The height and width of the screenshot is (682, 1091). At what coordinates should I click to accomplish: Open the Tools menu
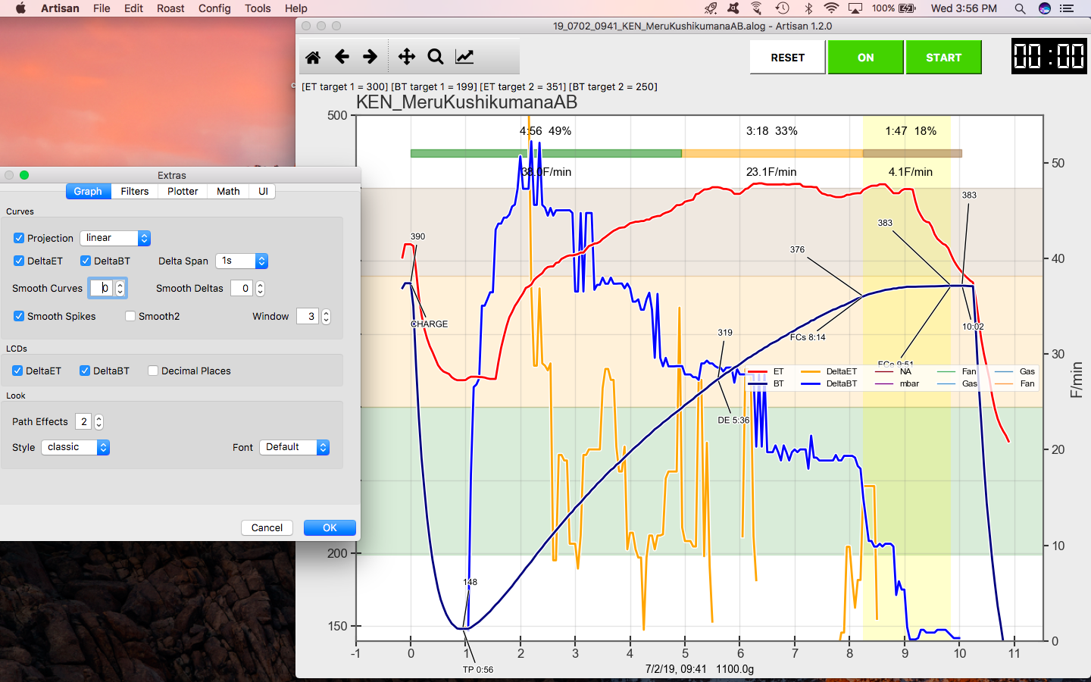(x=258, y=8)
